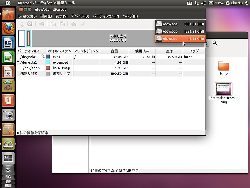Click the Ubuntu logo in top panel
Image resolution: width=250 pixels, height=188 pixels.
8,3
